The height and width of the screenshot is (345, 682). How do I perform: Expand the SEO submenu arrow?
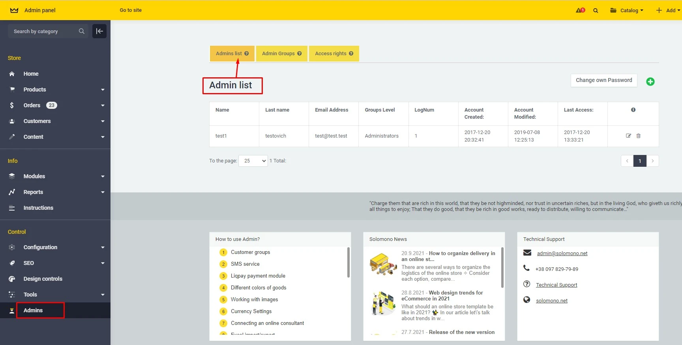pos(103,263)
